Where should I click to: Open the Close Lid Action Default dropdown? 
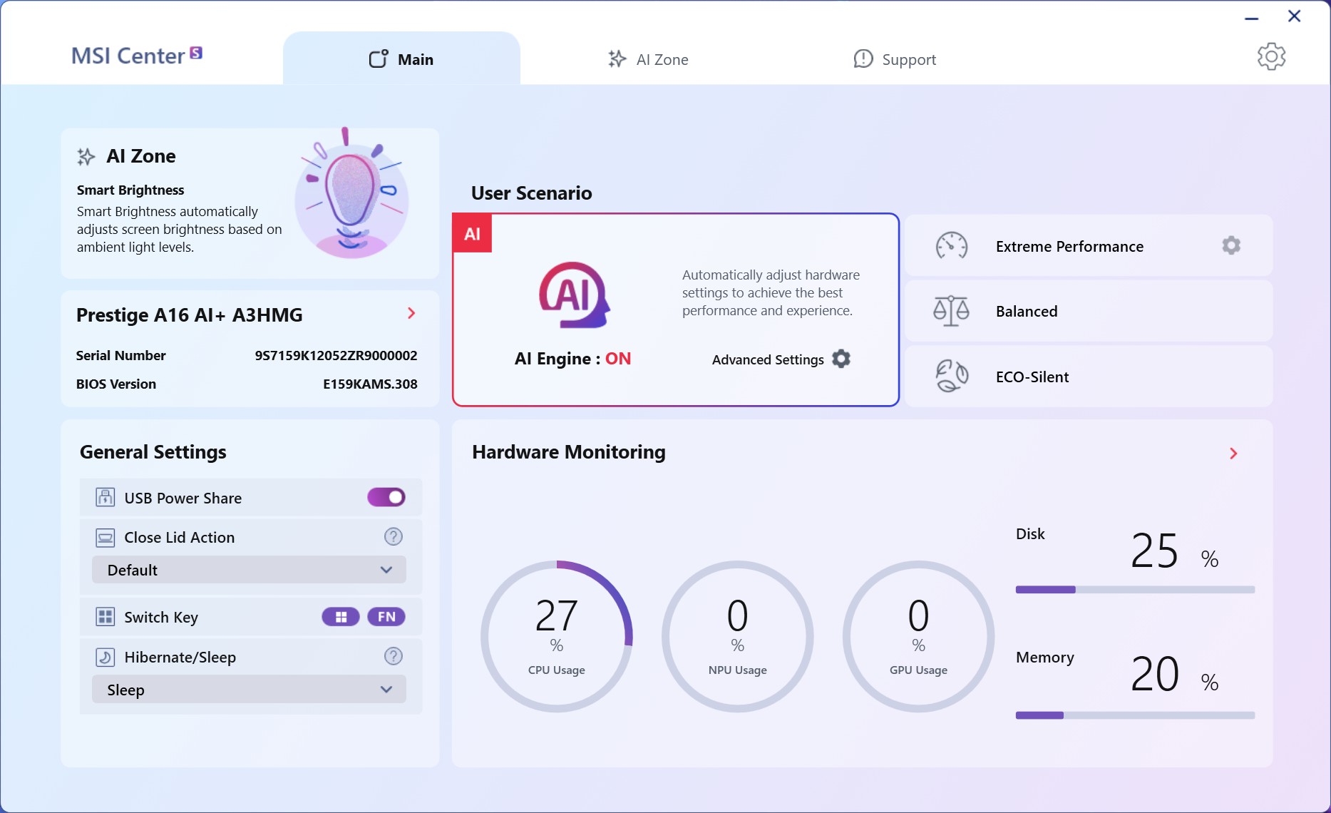click(250, 570)
